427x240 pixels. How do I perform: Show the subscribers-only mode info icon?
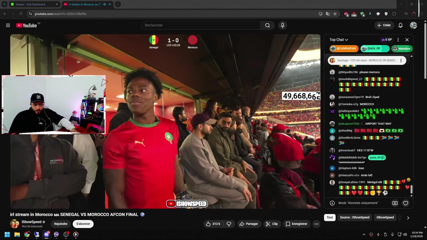click(332, 203)
